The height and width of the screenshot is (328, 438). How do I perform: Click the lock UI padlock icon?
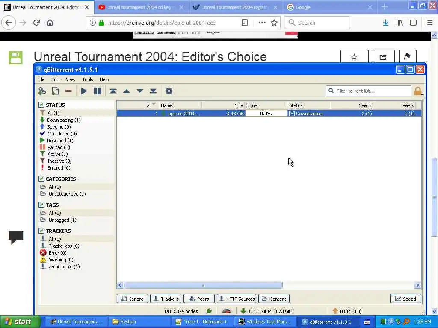[418, 91]
